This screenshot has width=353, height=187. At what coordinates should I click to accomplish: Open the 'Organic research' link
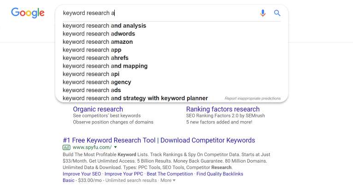point(98,109)
